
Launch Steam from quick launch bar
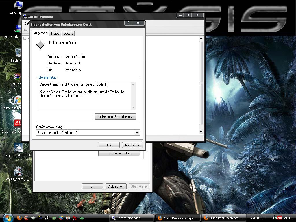[47, 218]
